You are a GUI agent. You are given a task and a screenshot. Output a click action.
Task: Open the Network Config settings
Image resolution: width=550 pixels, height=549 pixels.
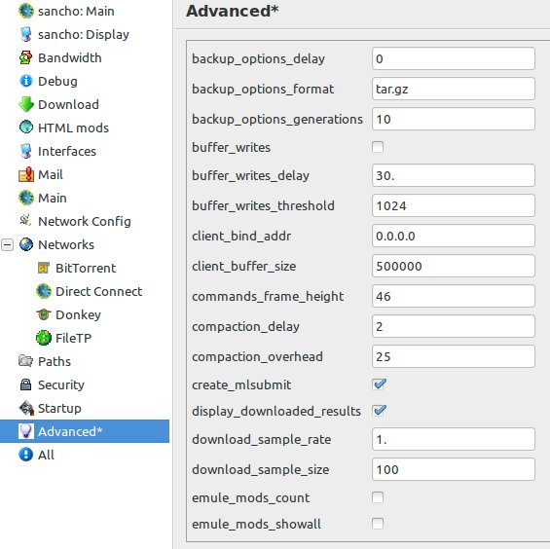click(85, 221)
